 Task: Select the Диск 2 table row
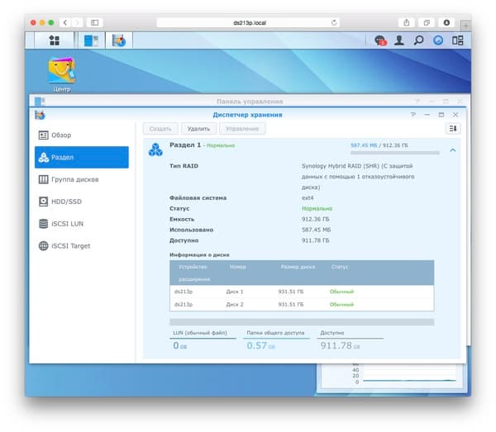click(302, 304)
